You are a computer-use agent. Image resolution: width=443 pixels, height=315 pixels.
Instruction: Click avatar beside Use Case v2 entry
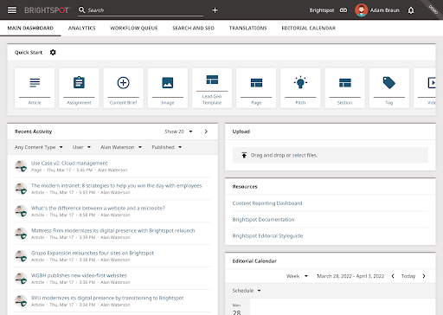tap(21, 166)
